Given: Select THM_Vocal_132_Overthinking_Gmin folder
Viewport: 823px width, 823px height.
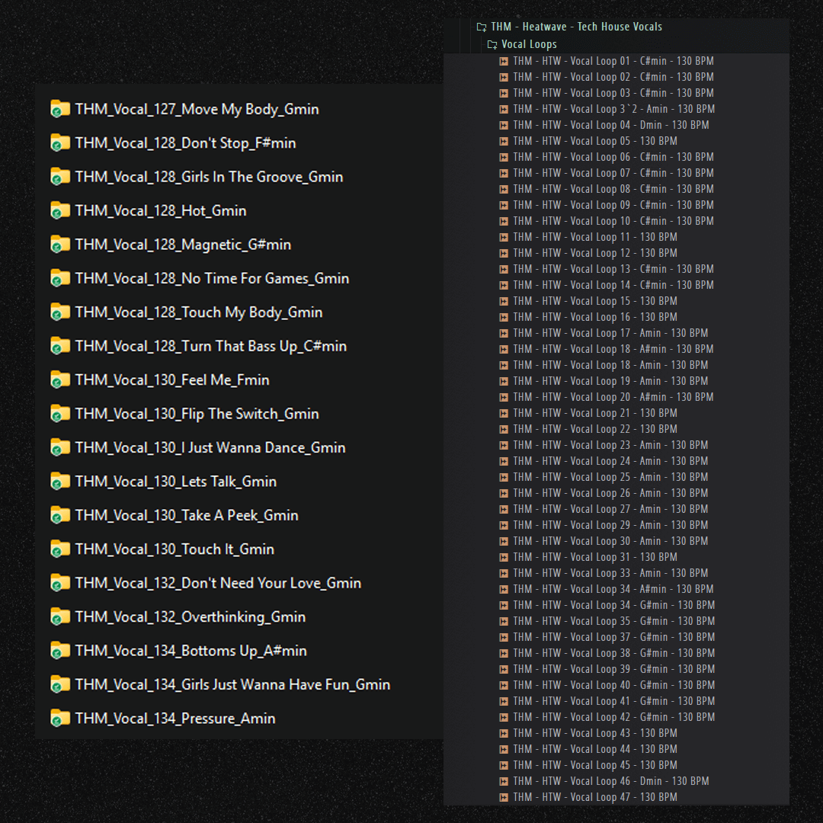Looking at the screenshot, I should coord(190,616).
